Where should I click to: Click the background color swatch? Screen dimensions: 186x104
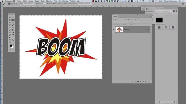pos(12,47)
